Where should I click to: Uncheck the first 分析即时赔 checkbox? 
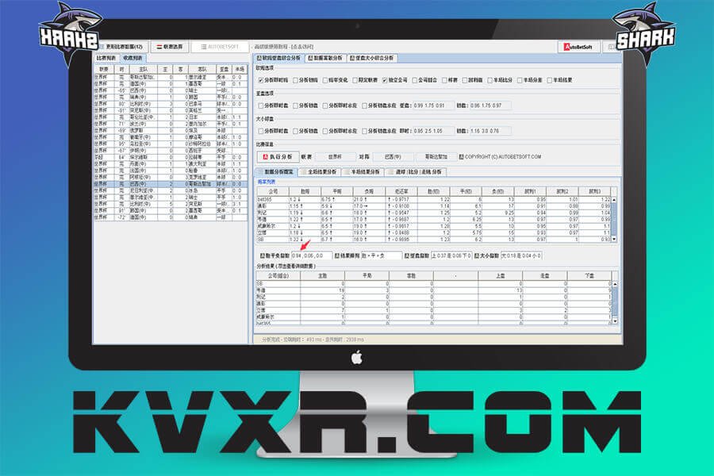click(261, 80)
